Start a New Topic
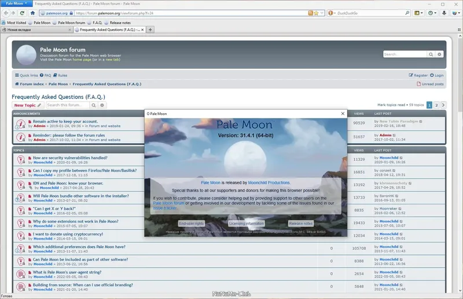Screen dimensions: 463x299 (x=28, y=105)
